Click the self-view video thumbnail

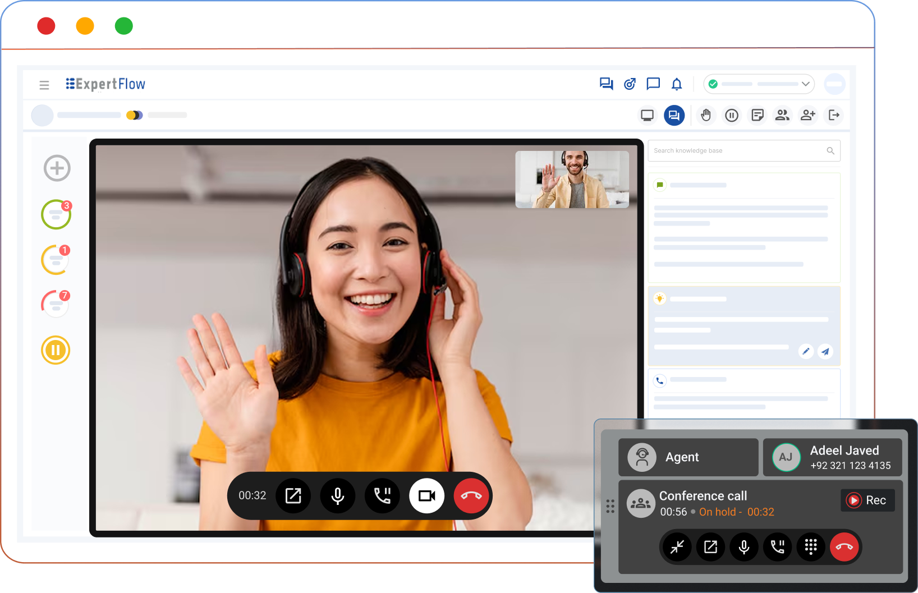coord(572,180)
